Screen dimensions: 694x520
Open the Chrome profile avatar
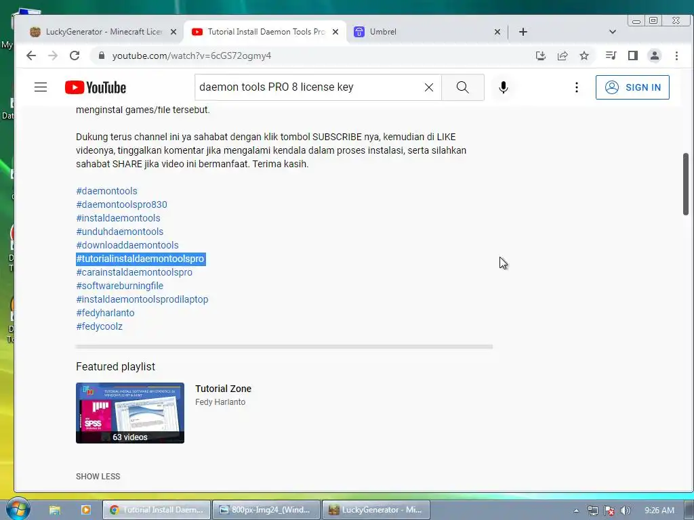(x=655, y=56)
